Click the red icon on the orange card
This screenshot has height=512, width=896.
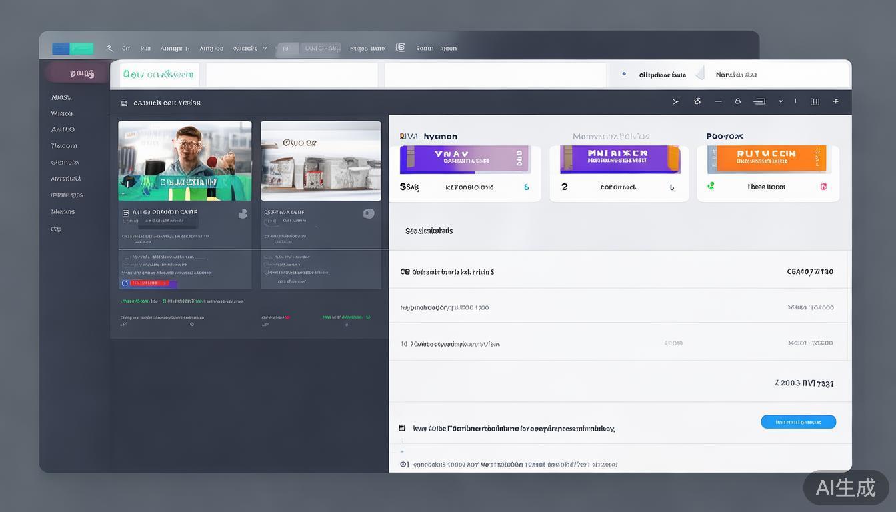(x=823, y=187)
